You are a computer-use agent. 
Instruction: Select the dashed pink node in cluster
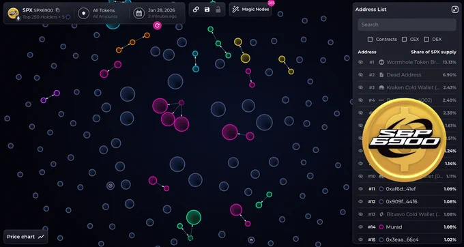click(182, 102)
